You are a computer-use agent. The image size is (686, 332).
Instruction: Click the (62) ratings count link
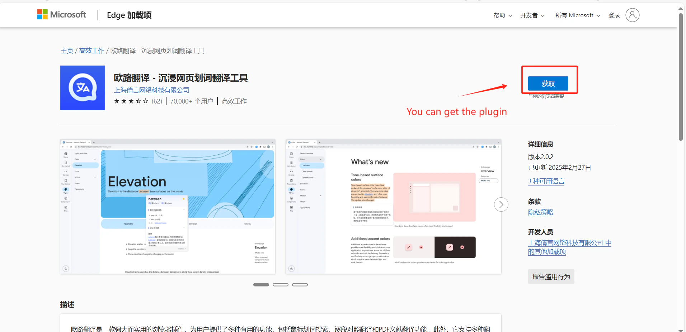click(157, 101)
